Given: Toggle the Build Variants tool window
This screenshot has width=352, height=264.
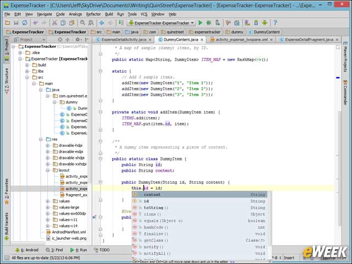Looking at the screenshot, I should [x=7, y=226].
